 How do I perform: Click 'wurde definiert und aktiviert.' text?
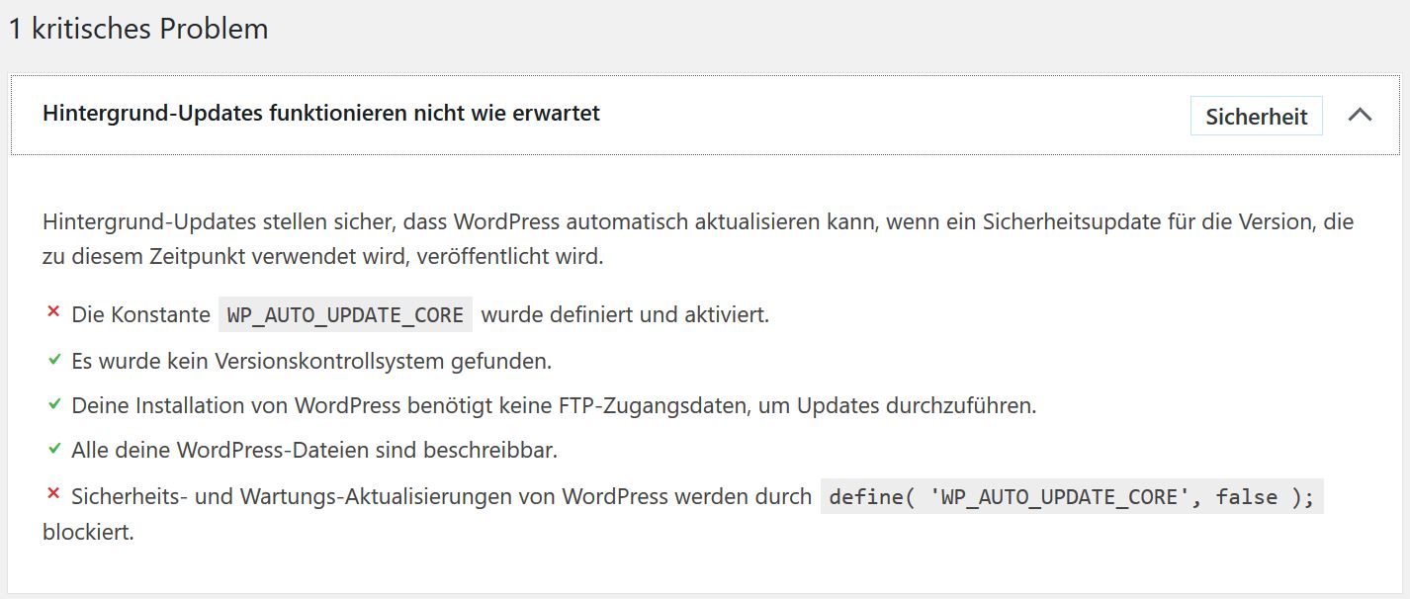pos(625,315)
